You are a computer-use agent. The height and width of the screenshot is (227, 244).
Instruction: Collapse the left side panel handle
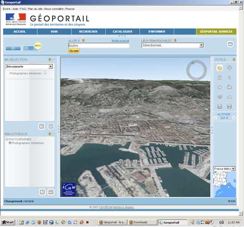click(58, 129)
